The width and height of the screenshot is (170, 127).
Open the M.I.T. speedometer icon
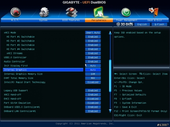(16, 12)
